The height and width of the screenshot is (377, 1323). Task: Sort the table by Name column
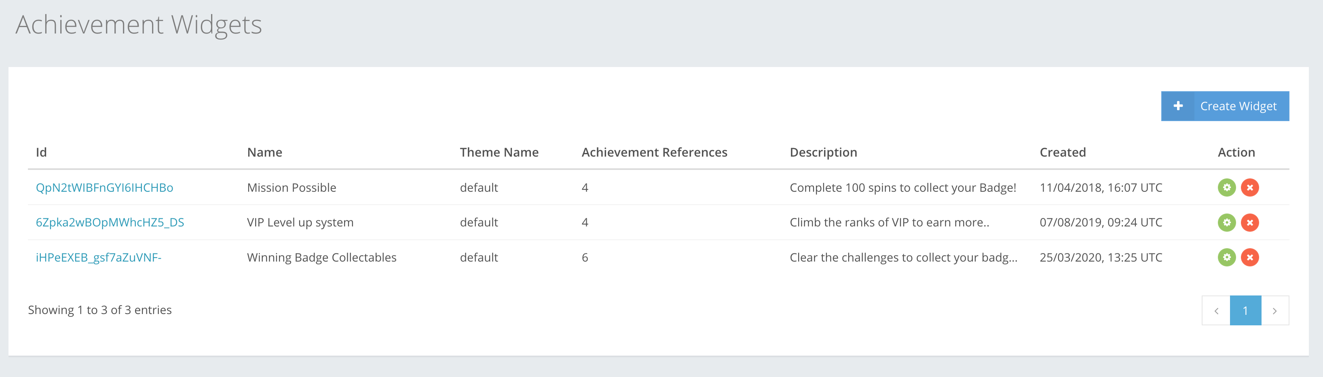265,152
